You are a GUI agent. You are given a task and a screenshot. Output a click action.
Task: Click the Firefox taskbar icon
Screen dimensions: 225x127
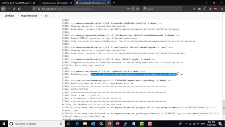(x=109, y=124)
